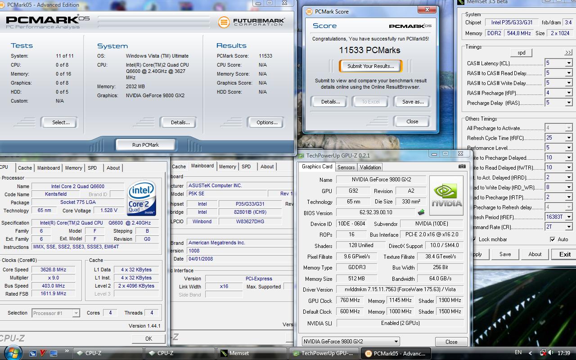Viewport: 576px width, 360px height.
Task: Click the EN language indicator
Action: [518, 353]
